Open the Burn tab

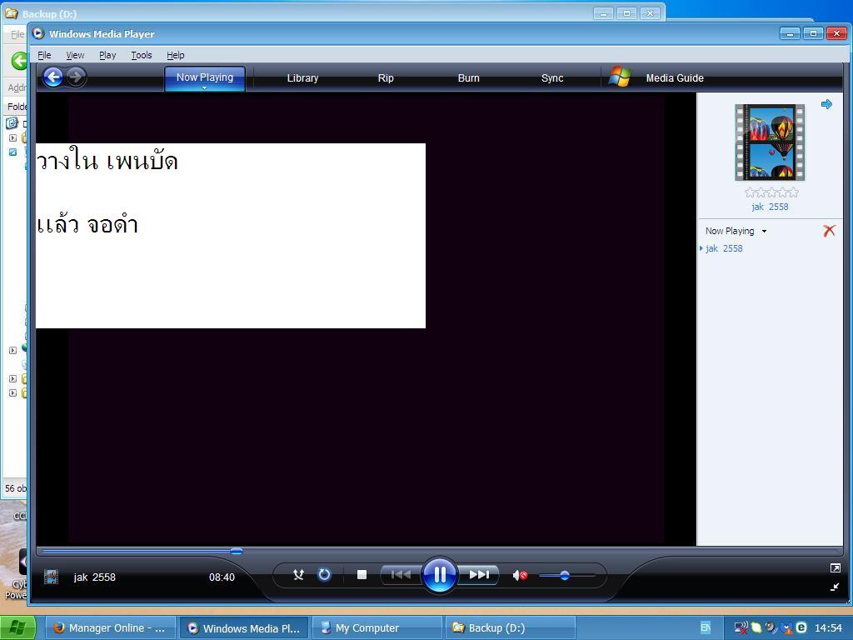coord(468,77)
